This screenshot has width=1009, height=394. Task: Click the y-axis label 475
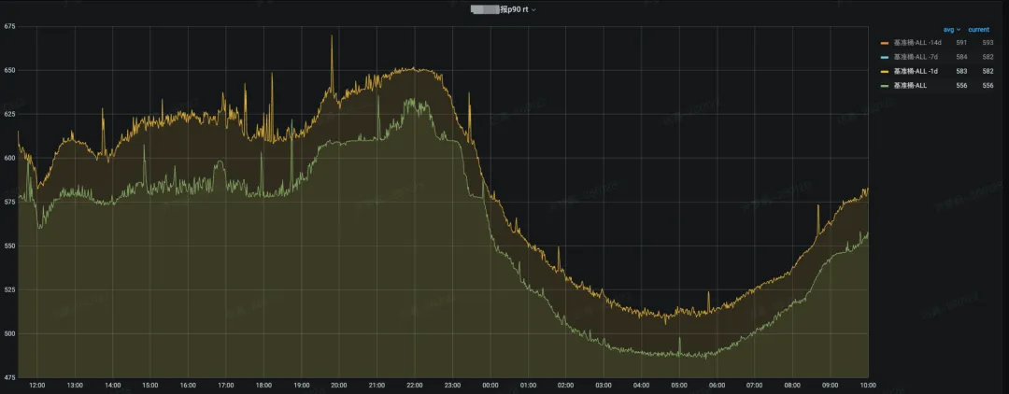pos(9,377)
